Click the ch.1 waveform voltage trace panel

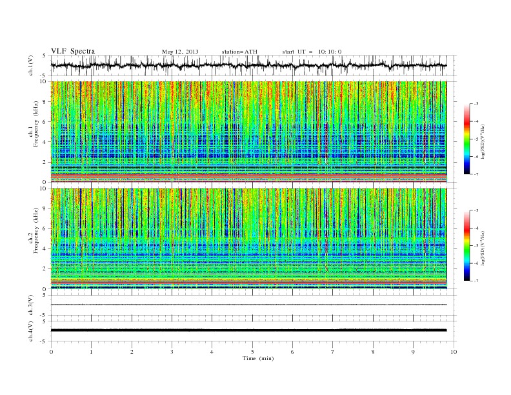(x=254, y=65)
